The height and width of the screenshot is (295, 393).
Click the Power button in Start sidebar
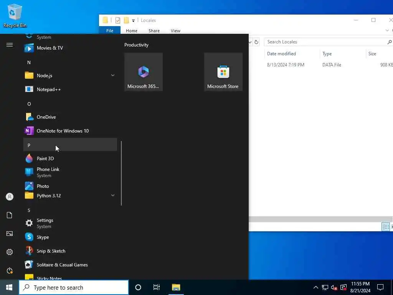(x=10, y=271)
